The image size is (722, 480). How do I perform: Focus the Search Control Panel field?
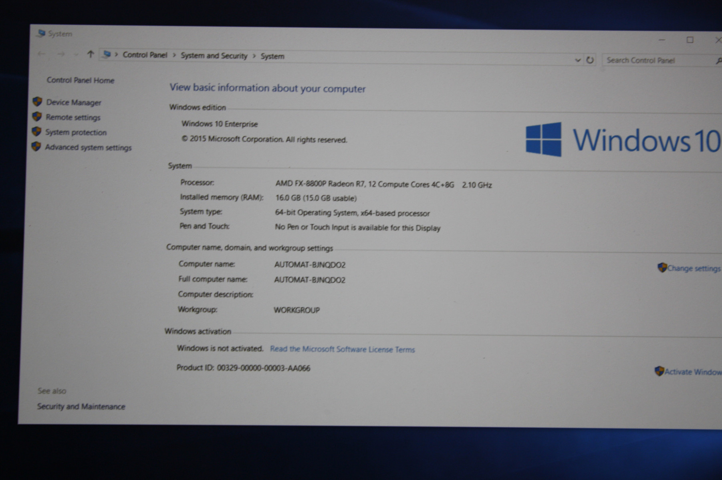click(x=662, y=60)
